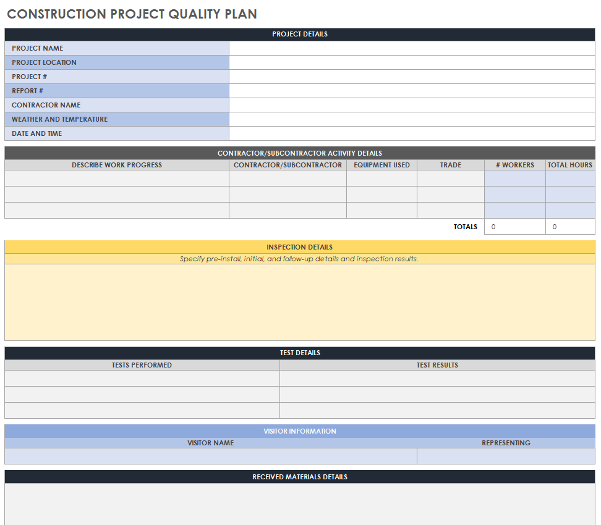Click first cell under Test Results
The image size is (601, 525).
pyautogui.click(x=437, y=378)
